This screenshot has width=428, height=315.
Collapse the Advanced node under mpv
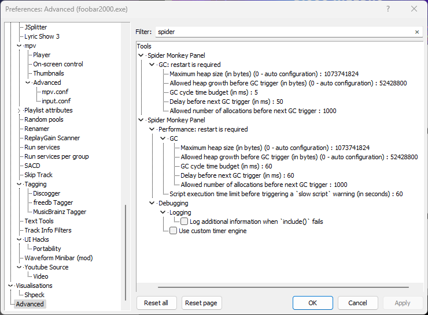click(28, 82)
